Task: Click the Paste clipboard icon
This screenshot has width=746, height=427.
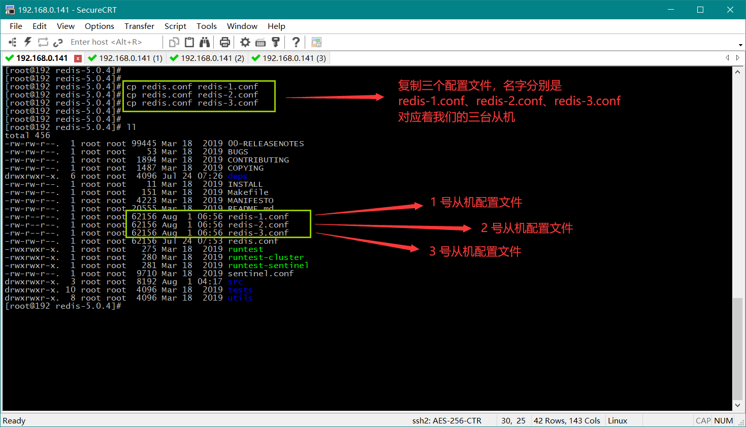Action: click(189, 42)
